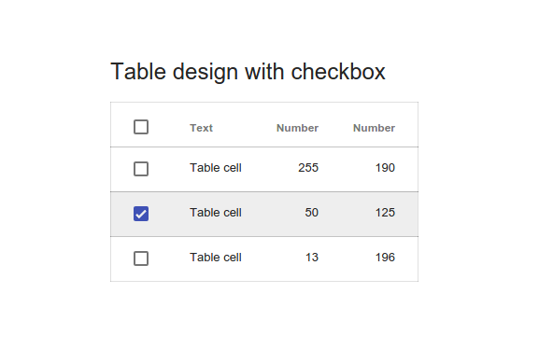Uncheck the blue checked checkbox in the highlighted row

(141, 214)
